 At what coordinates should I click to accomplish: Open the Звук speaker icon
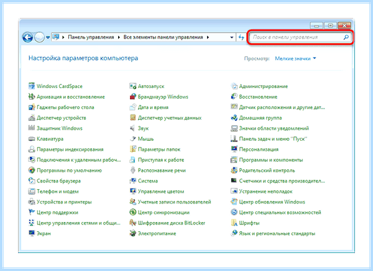tap(133, 128)
